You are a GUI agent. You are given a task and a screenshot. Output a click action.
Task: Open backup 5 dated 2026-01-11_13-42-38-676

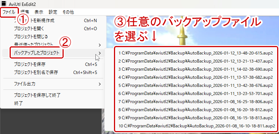[195, 86]
